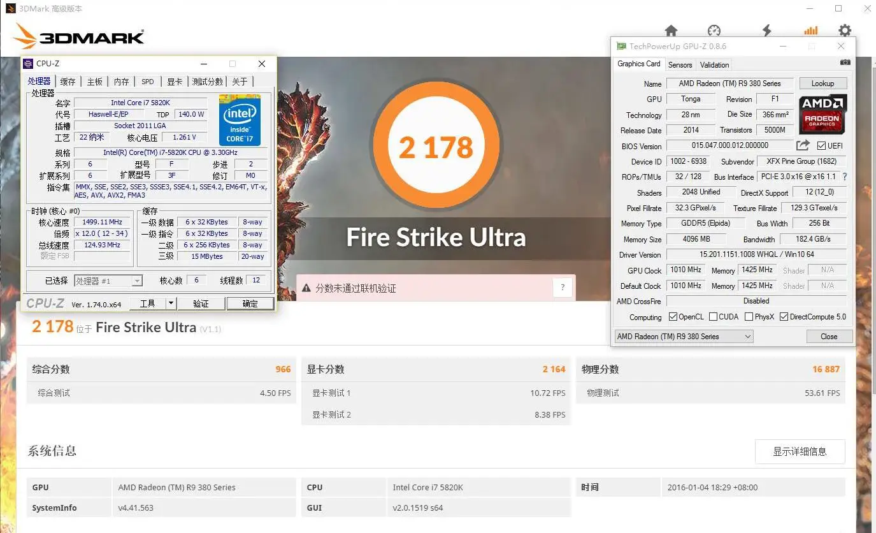Toggle the CUDA checkbox in GPU-Z
This screenshot has height=533, width=876.
[714, 317]
